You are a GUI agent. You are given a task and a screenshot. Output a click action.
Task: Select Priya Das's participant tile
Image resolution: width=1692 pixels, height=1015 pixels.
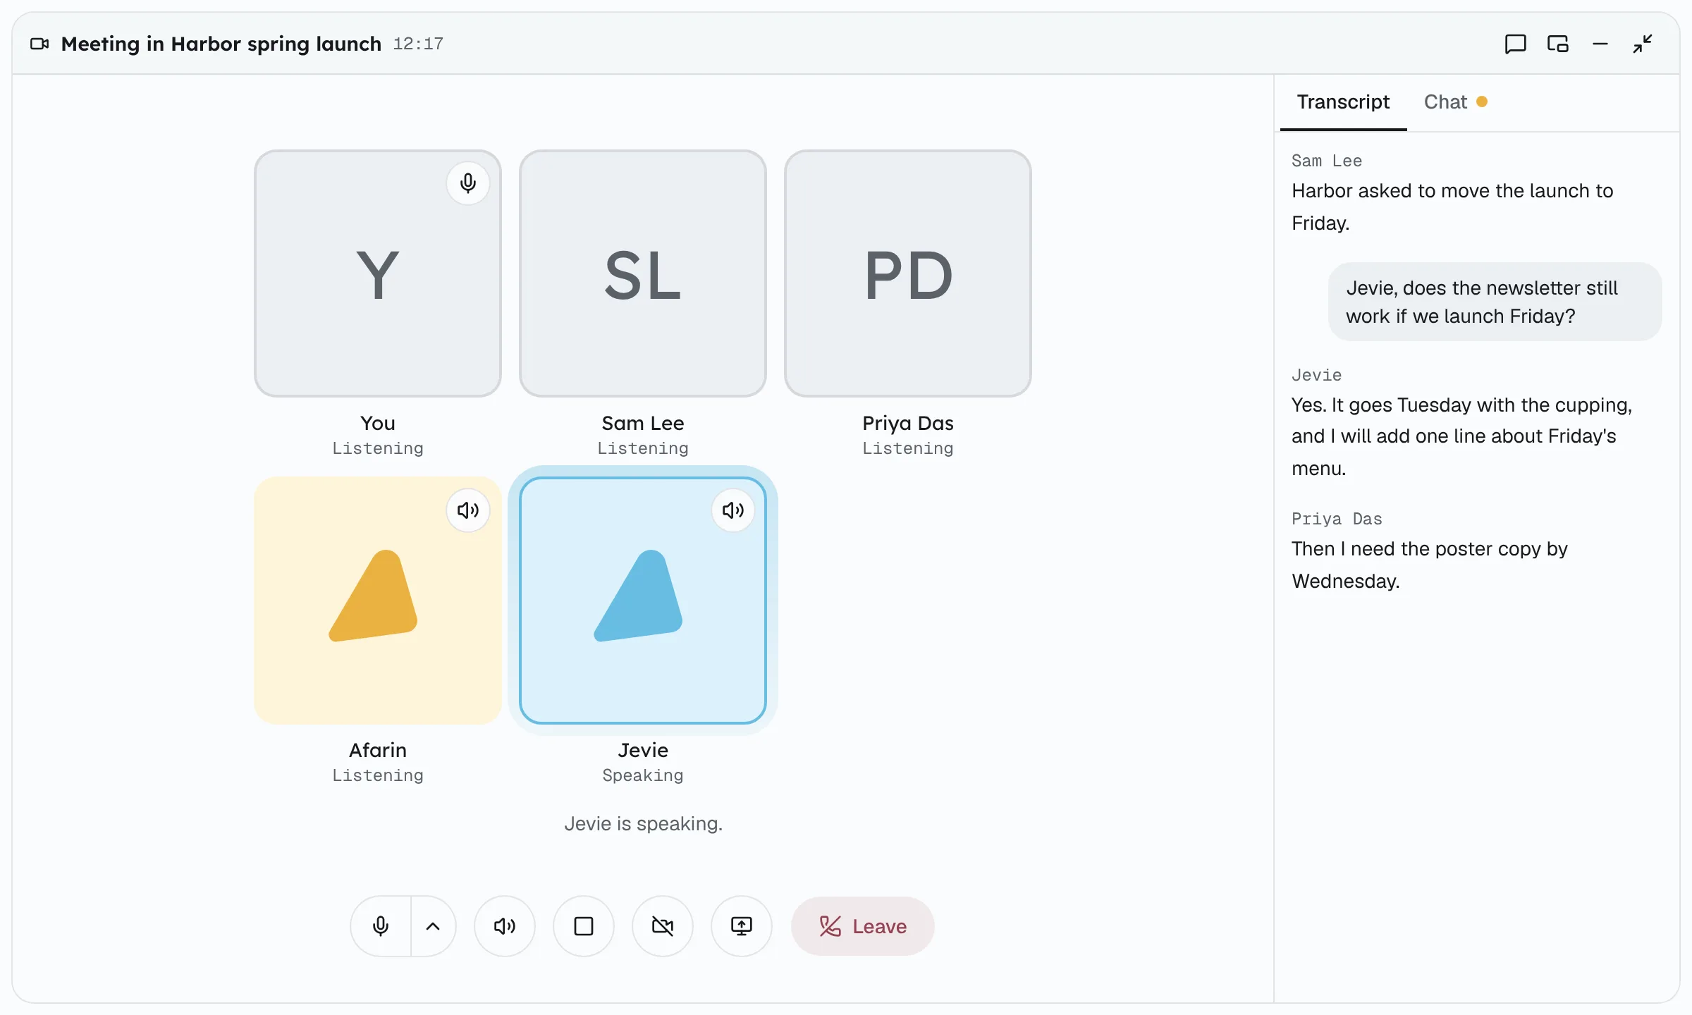[x=908, y=273]
